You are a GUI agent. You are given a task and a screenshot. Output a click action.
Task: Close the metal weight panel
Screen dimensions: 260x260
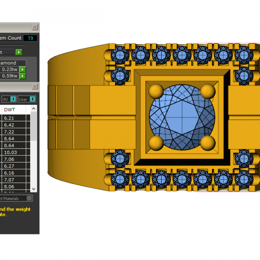point(35,87)
